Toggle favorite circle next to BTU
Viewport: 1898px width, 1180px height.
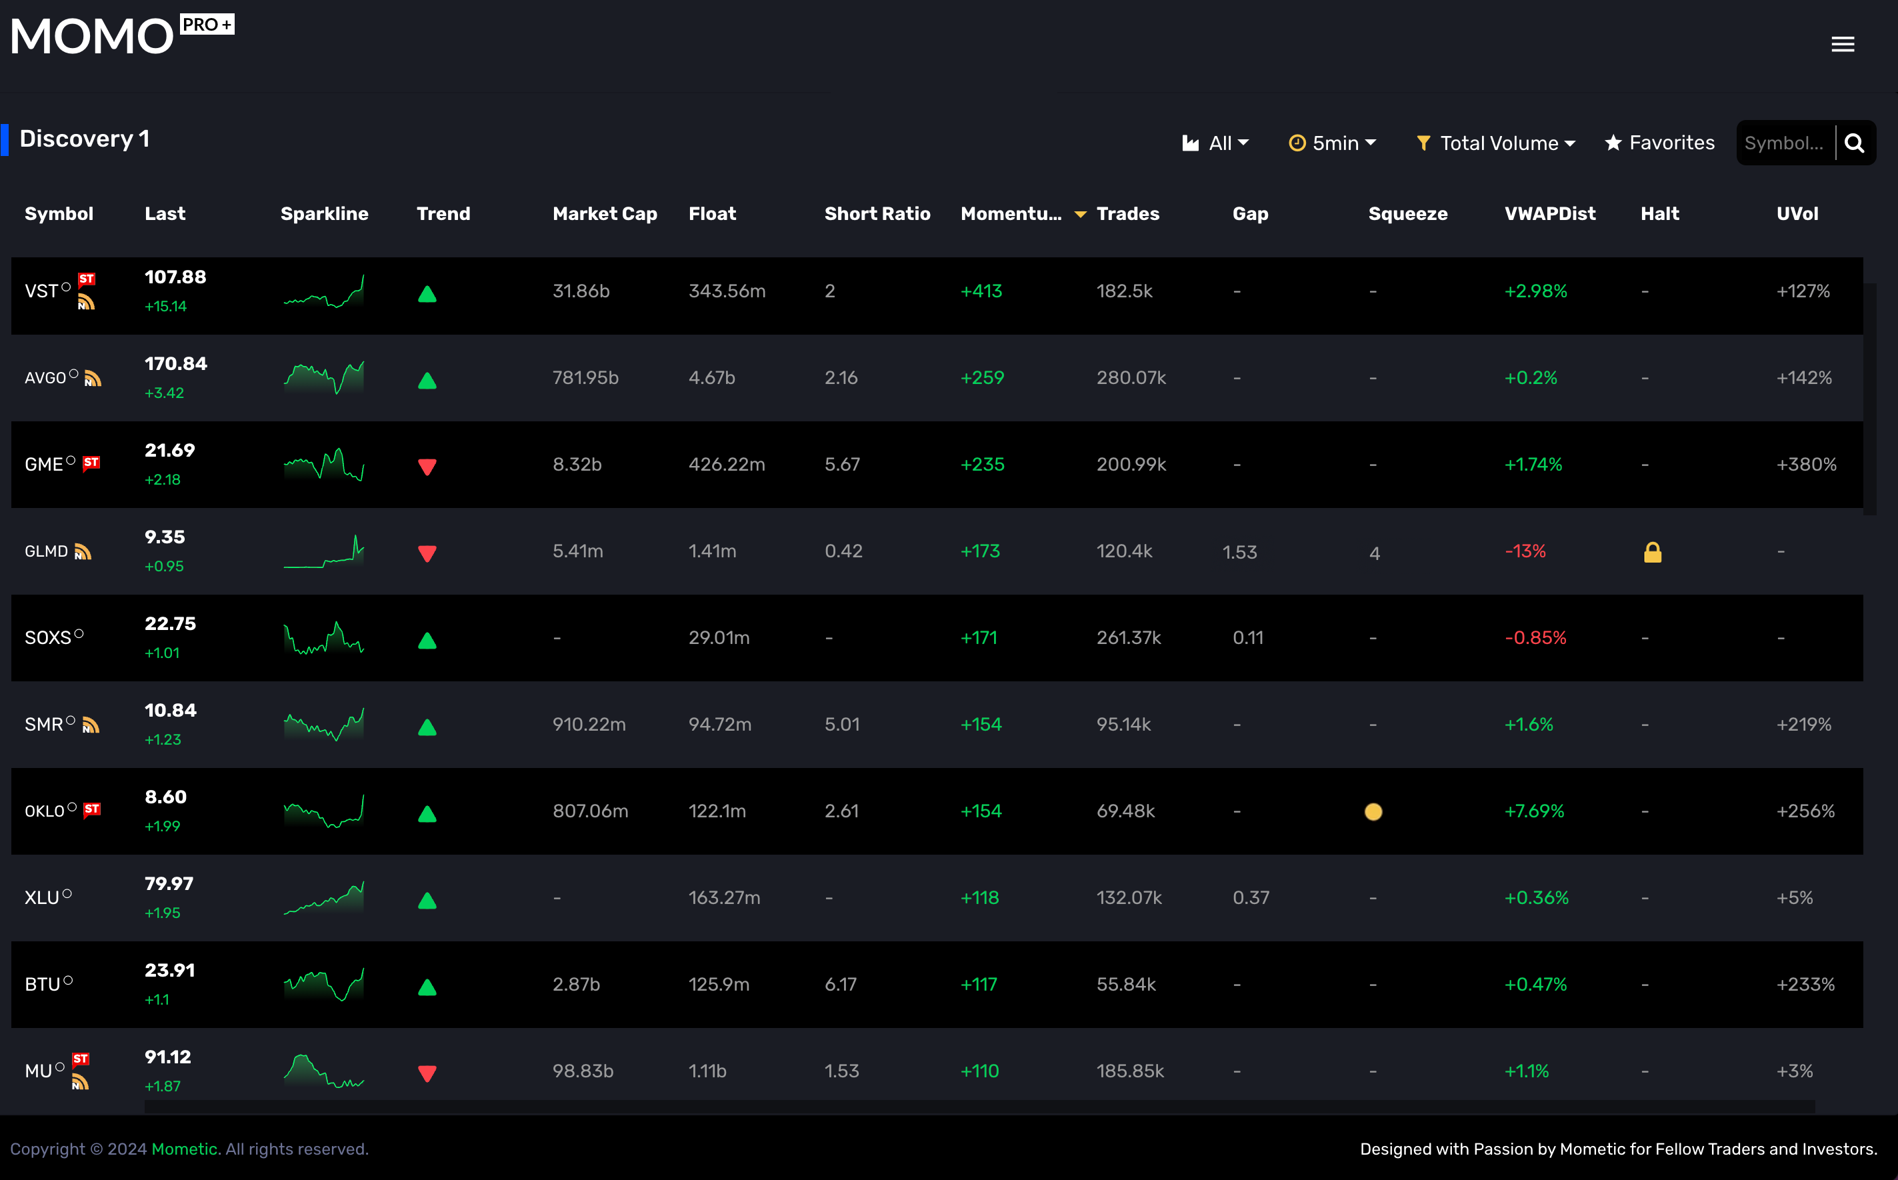(68, 981)
